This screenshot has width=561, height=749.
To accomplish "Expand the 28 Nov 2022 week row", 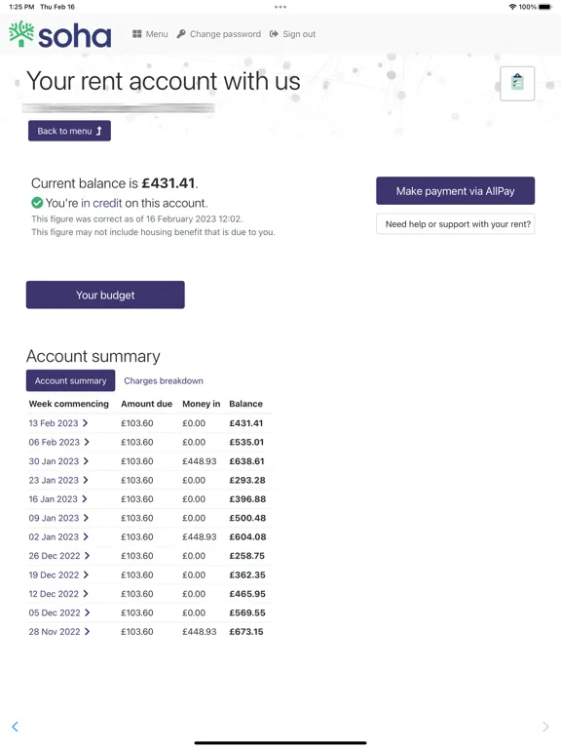I will (x=59, y=632).
